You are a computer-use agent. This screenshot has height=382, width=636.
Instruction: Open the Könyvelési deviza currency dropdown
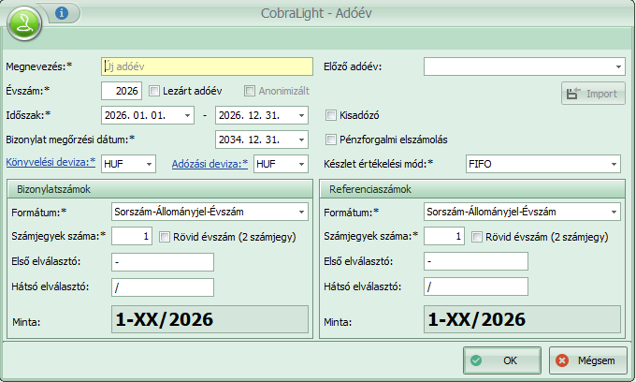[x=148, y=164]
